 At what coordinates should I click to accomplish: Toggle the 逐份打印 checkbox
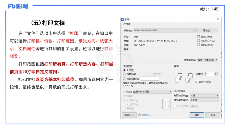(197, 82)
